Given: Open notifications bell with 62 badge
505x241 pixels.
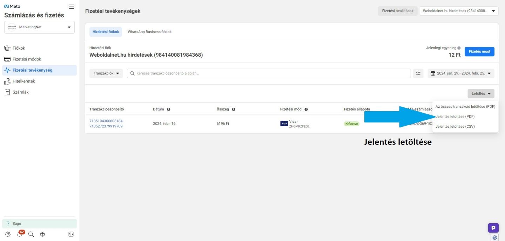Looking at the screenshot, I should (x=20, y=234).
